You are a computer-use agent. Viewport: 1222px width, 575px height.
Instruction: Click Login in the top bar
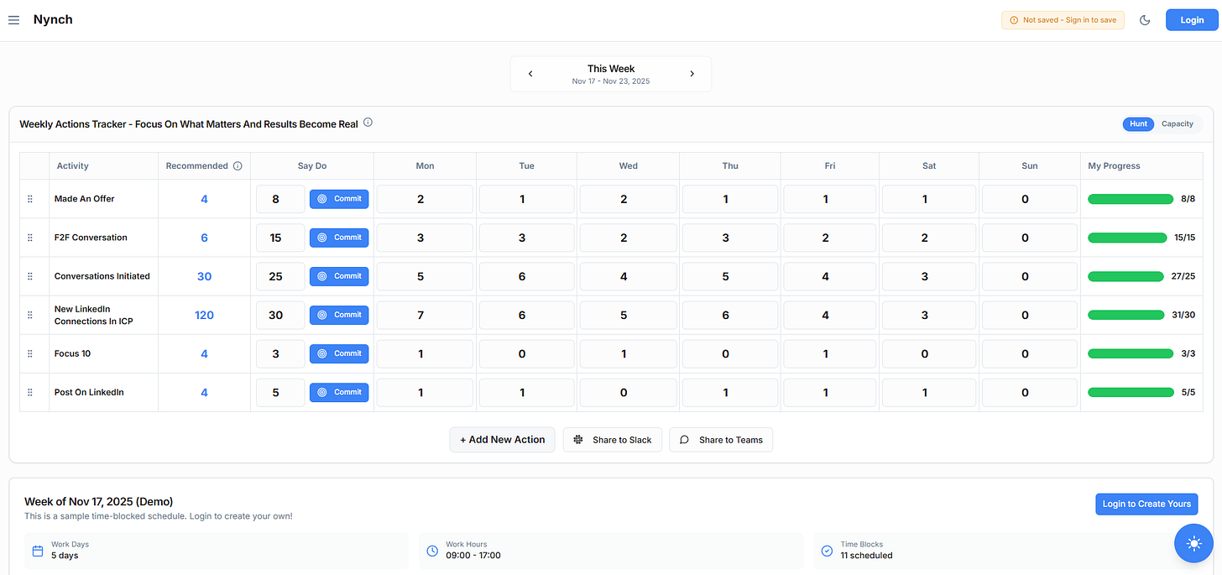(x=1192, y=20)
